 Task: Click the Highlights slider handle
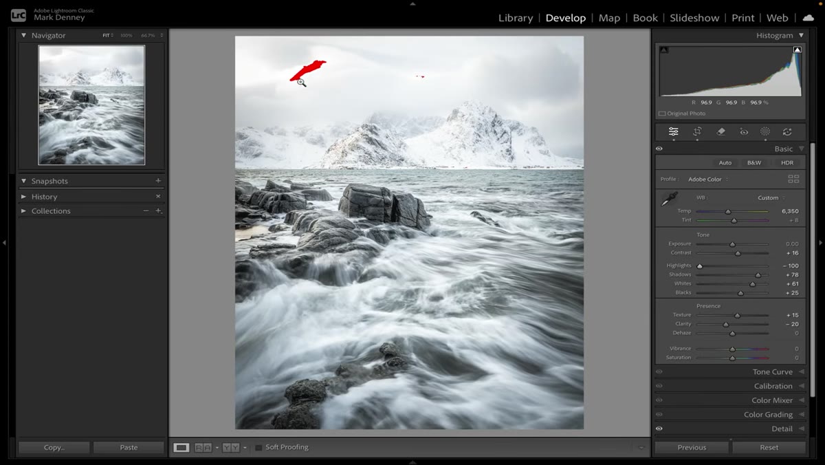tap(700, 266)
